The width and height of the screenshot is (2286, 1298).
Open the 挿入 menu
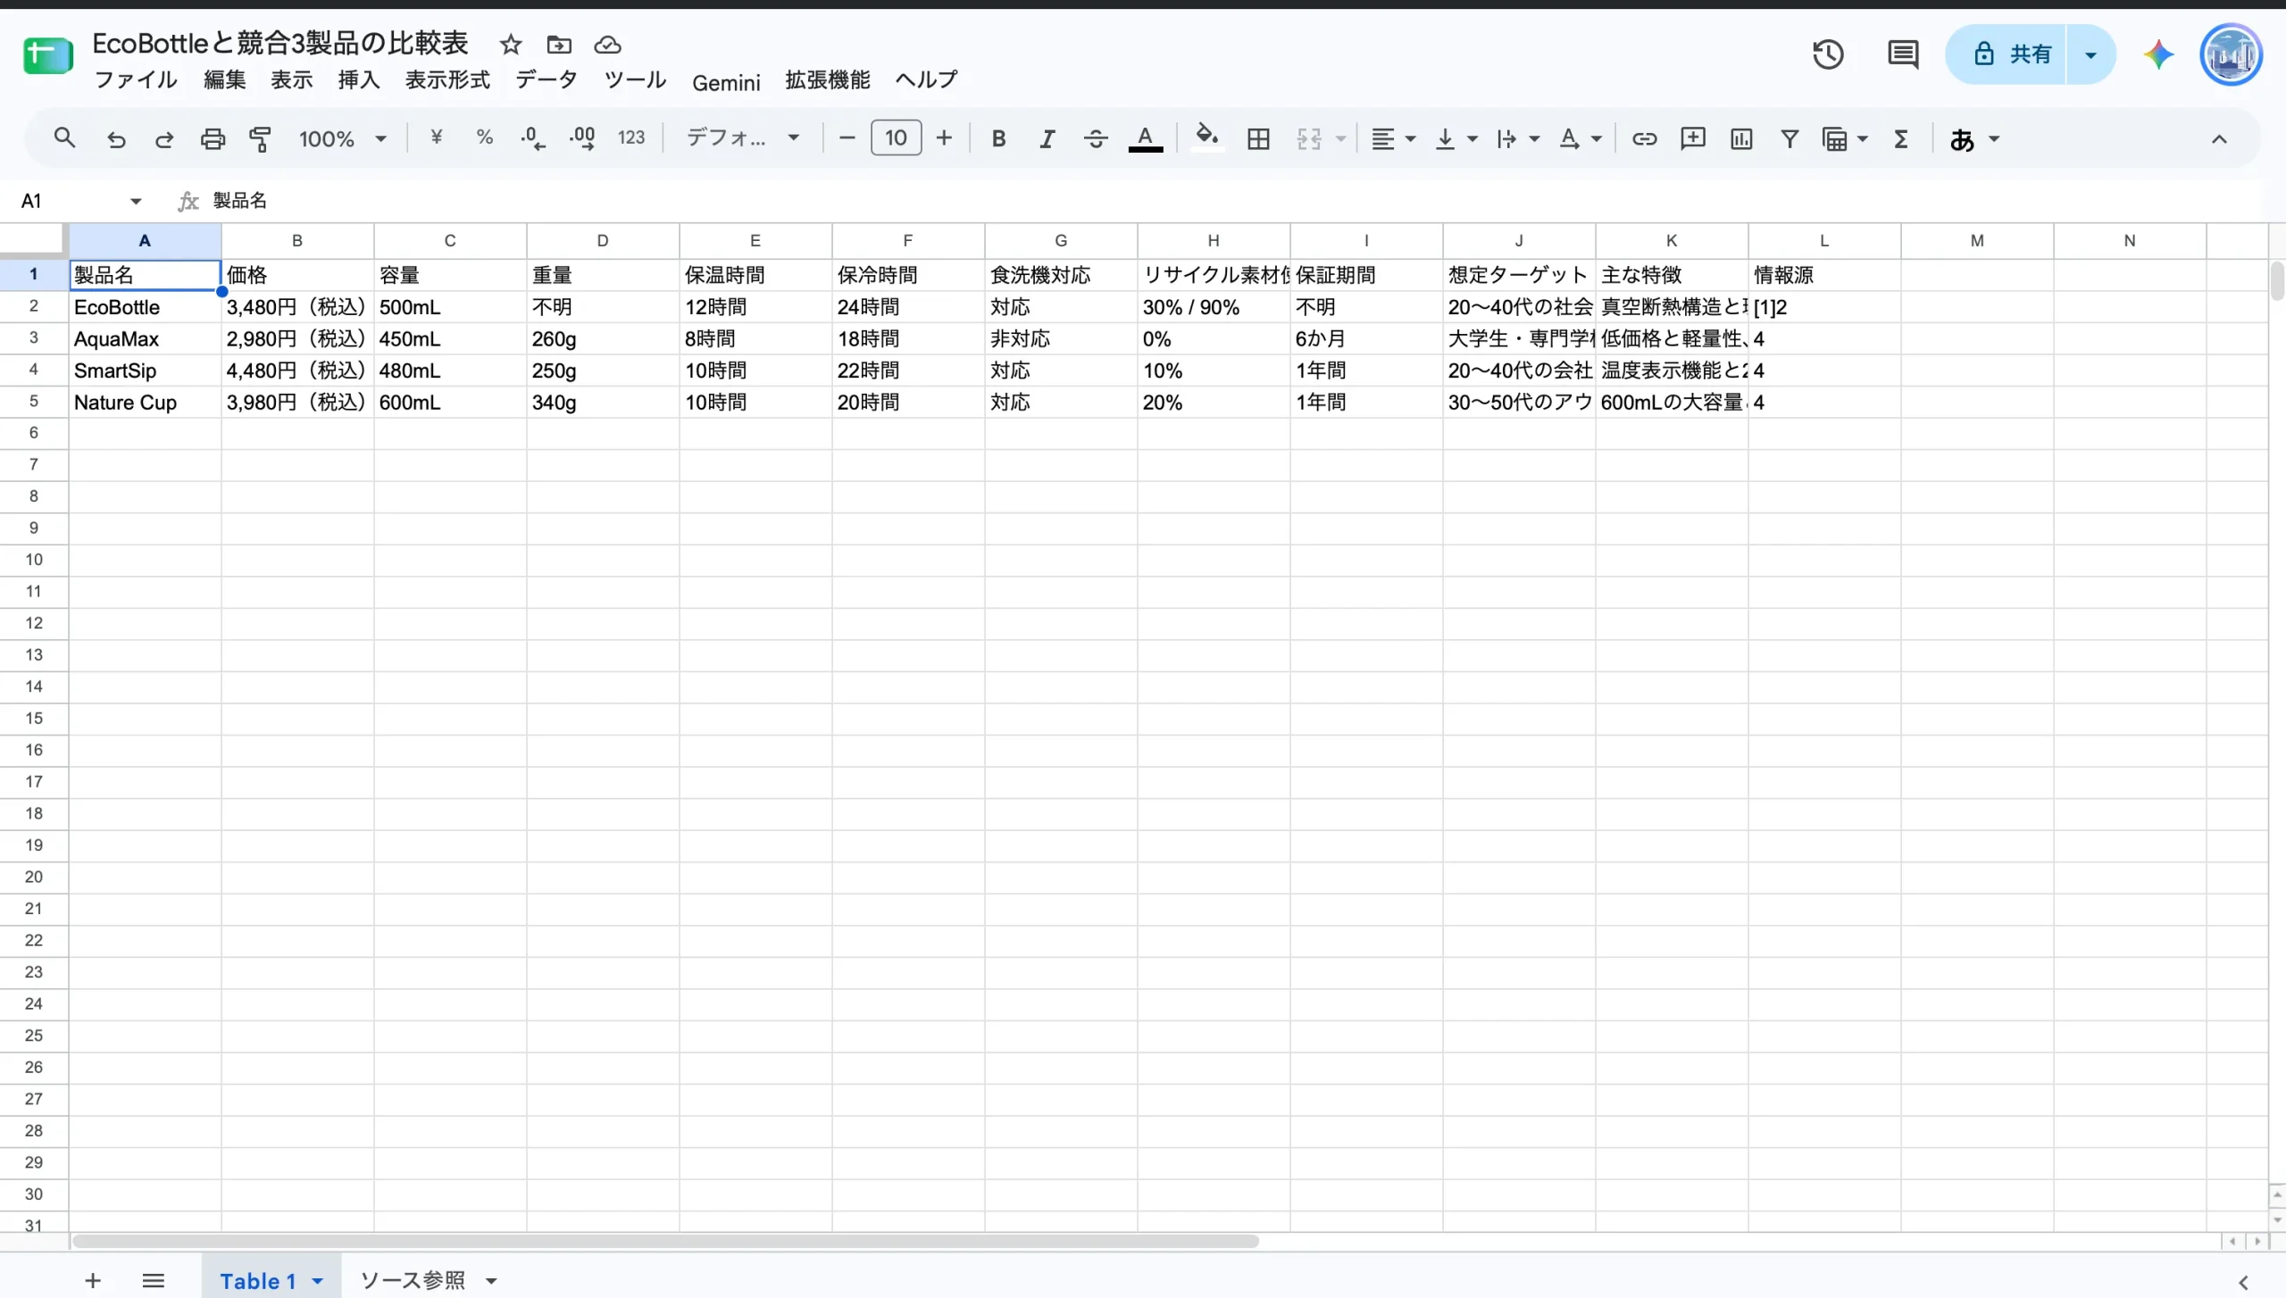[359, 80]
